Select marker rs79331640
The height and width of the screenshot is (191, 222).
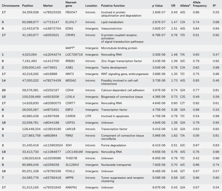point(52,187)
